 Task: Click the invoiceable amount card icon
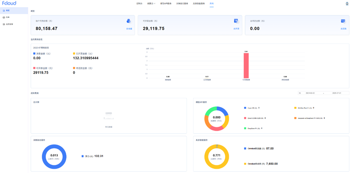click(236, 21)
